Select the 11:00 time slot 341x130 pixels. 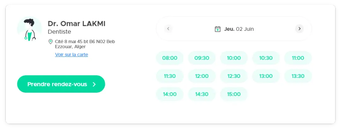(298, 58)
